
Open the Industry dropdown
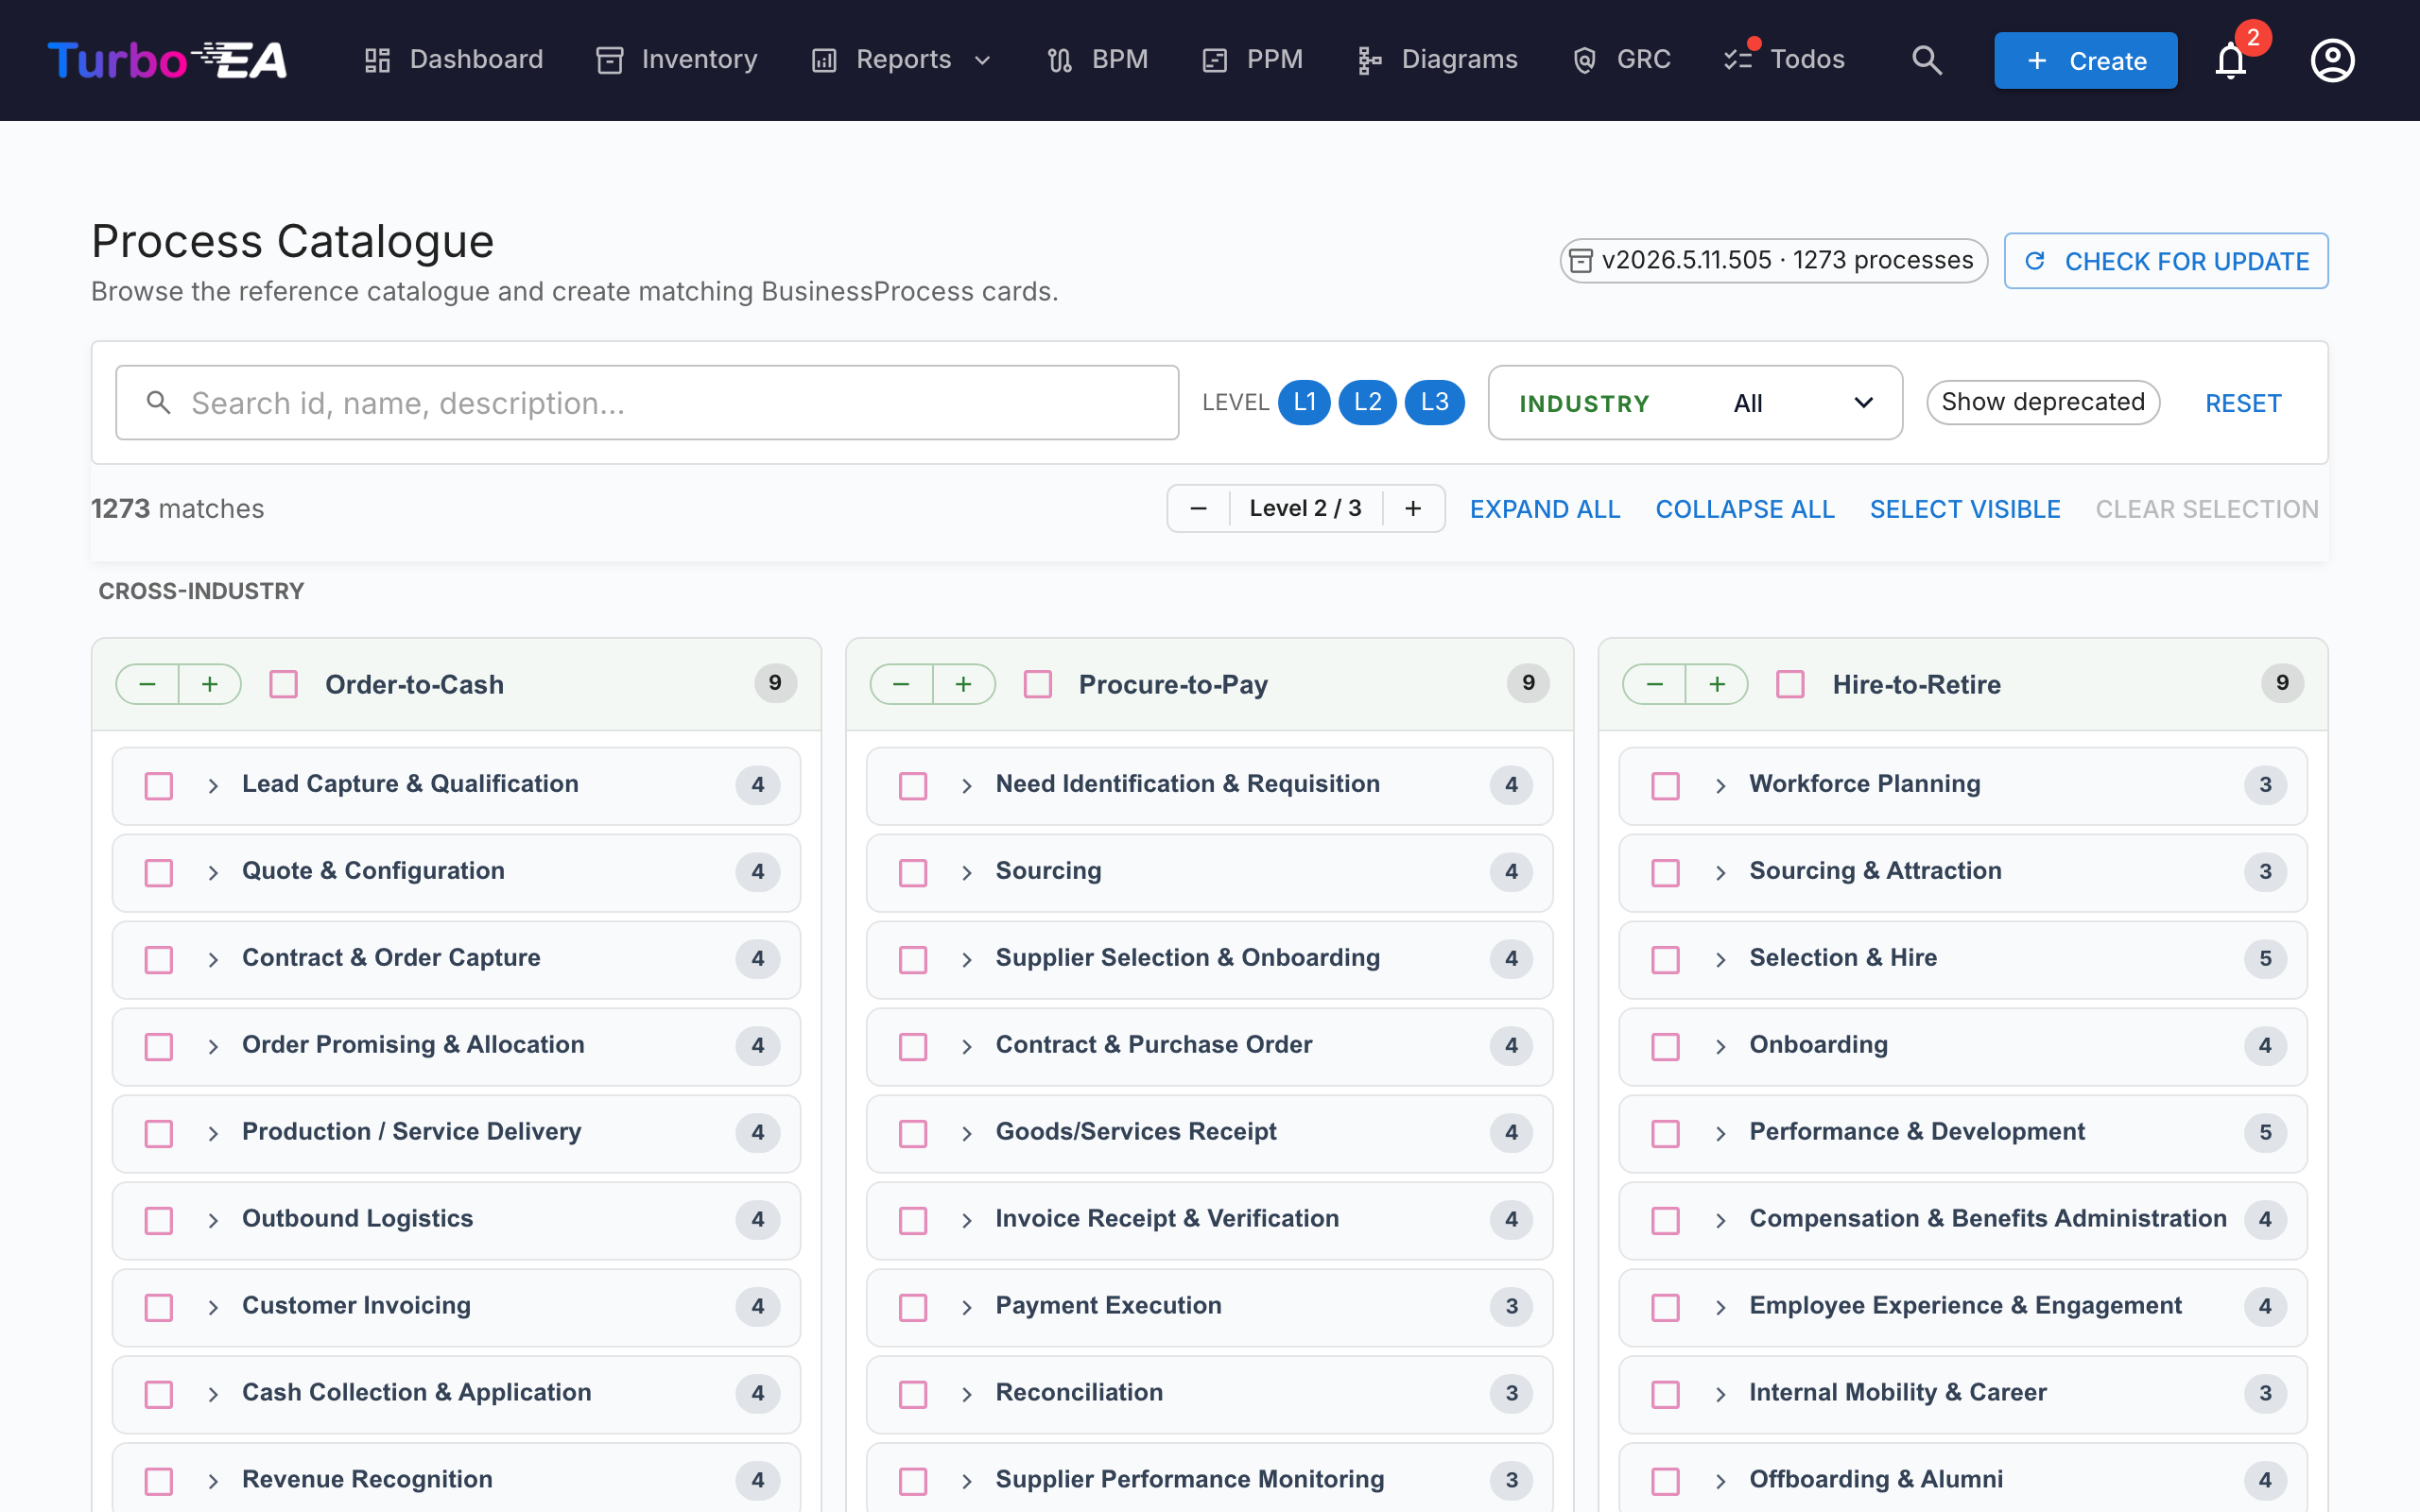click(1695, 402)
